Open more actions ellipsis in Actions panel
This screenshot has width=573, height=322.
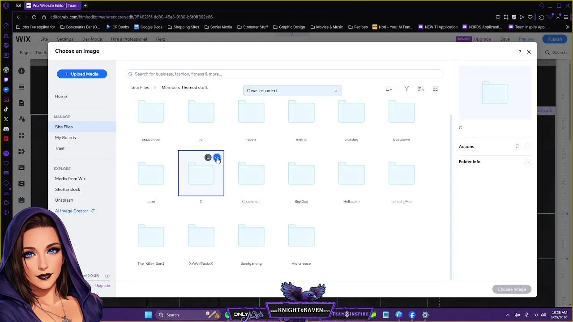[x=528, y=146]
